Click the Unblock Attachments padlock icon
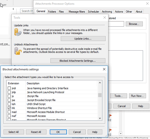This screenshot has width=150, height=139. pyautogui.click(x=18, y=51)
